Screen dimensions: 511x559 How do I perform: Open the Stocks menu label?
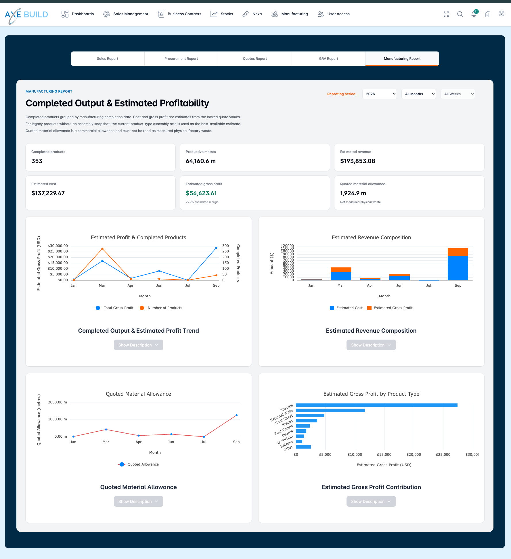coord(227,14)
